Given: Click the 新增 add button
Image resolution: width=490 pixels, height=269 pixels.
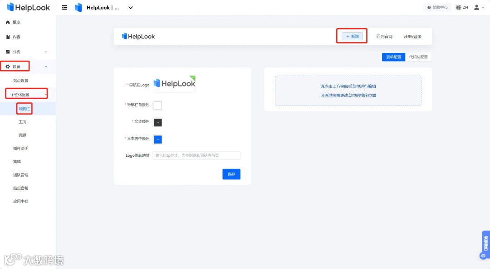Looking at the screenshot, I should pyautogui.click(x=352, y=36).
